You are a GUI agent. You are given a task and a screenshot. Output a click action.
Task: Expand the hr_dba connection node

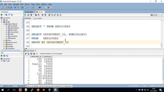click(2, 61)
